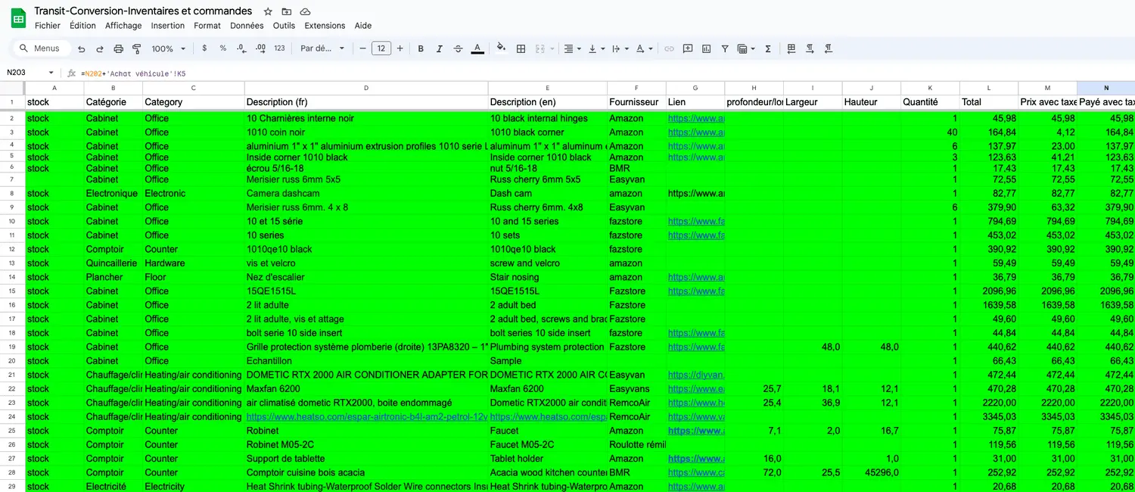Viewport: 1135px width, 492px height.
Task: Star this document next to title
Action: pos(268,11)
